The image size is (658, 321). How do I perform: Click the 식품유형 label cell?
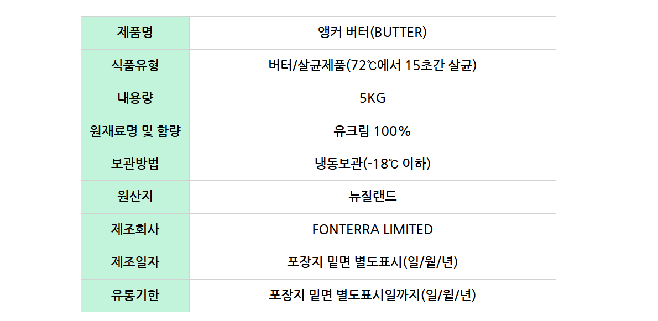pyautogui.click(x=135, y=66)
